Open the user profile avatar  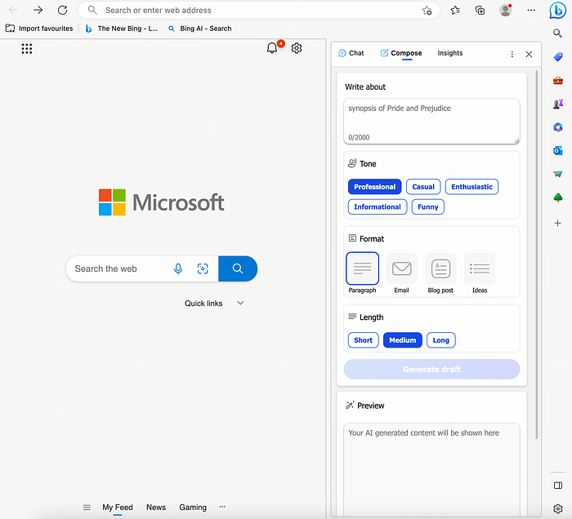pos(505,10)
